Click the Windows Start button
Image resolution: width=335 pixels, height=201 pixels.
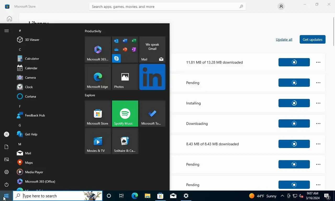click(x=6, y=196)
